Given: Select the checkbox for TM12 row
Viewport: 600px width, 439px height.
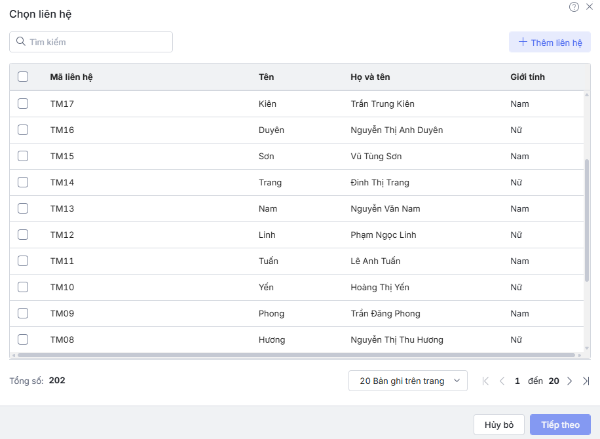Looking at the screenshot, I should pyautogui.click(x=23, y=235).
